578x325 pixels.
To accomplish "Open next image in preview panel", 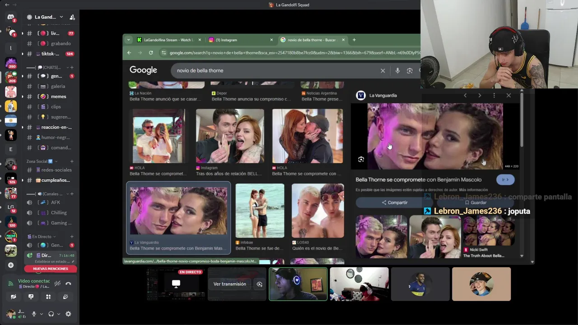I will click(480, 95).
